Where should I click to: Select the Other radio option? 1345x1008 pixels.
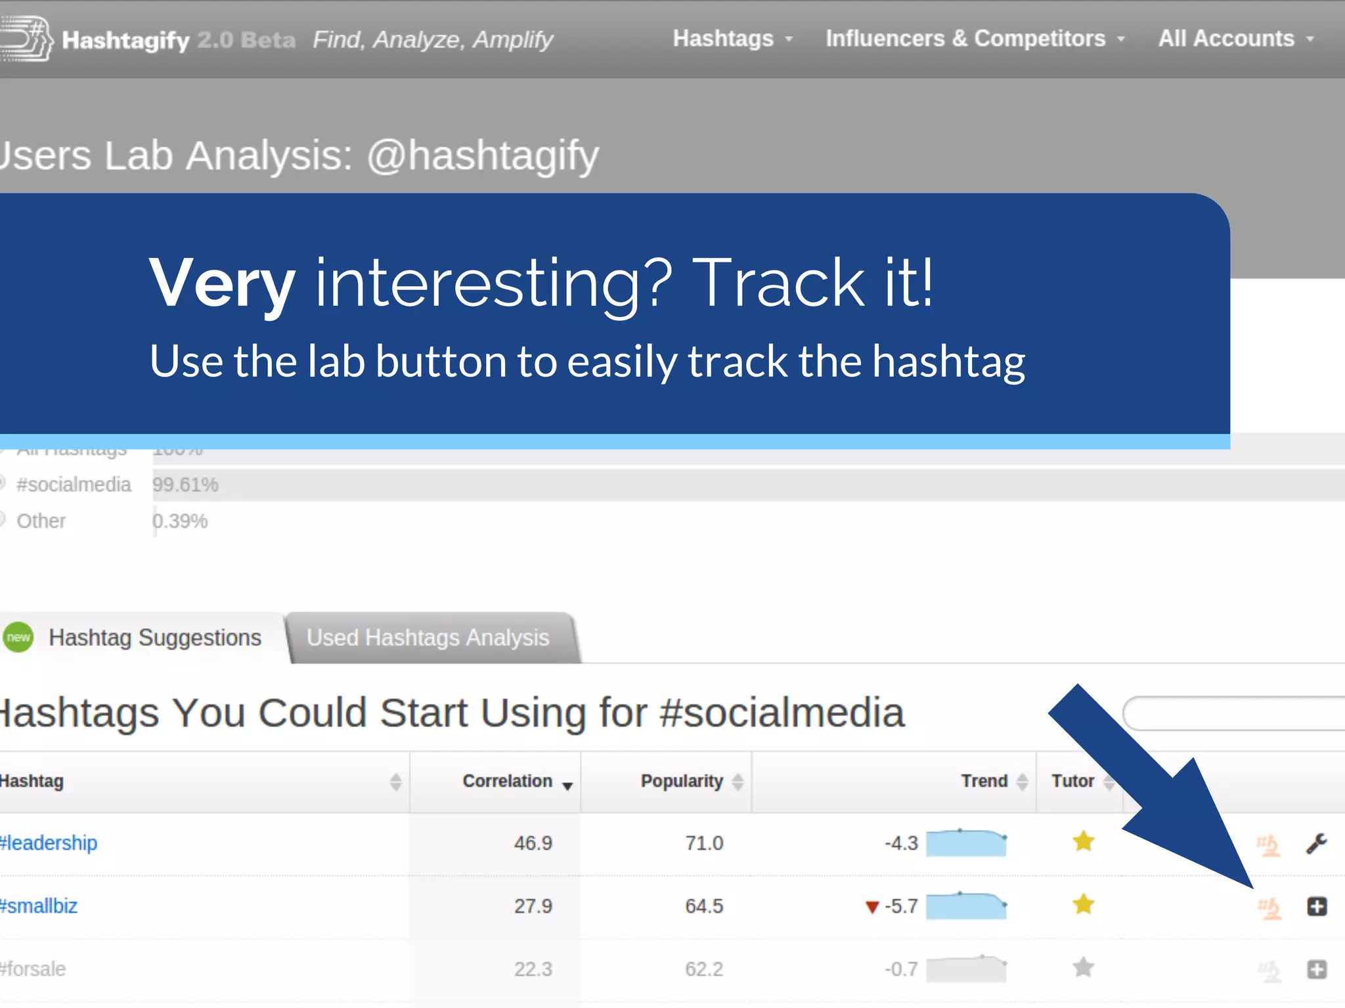coord(2,520)
